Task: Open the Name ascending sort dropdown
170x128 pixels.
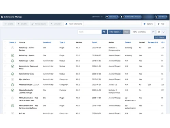Action: pos(143,32)
